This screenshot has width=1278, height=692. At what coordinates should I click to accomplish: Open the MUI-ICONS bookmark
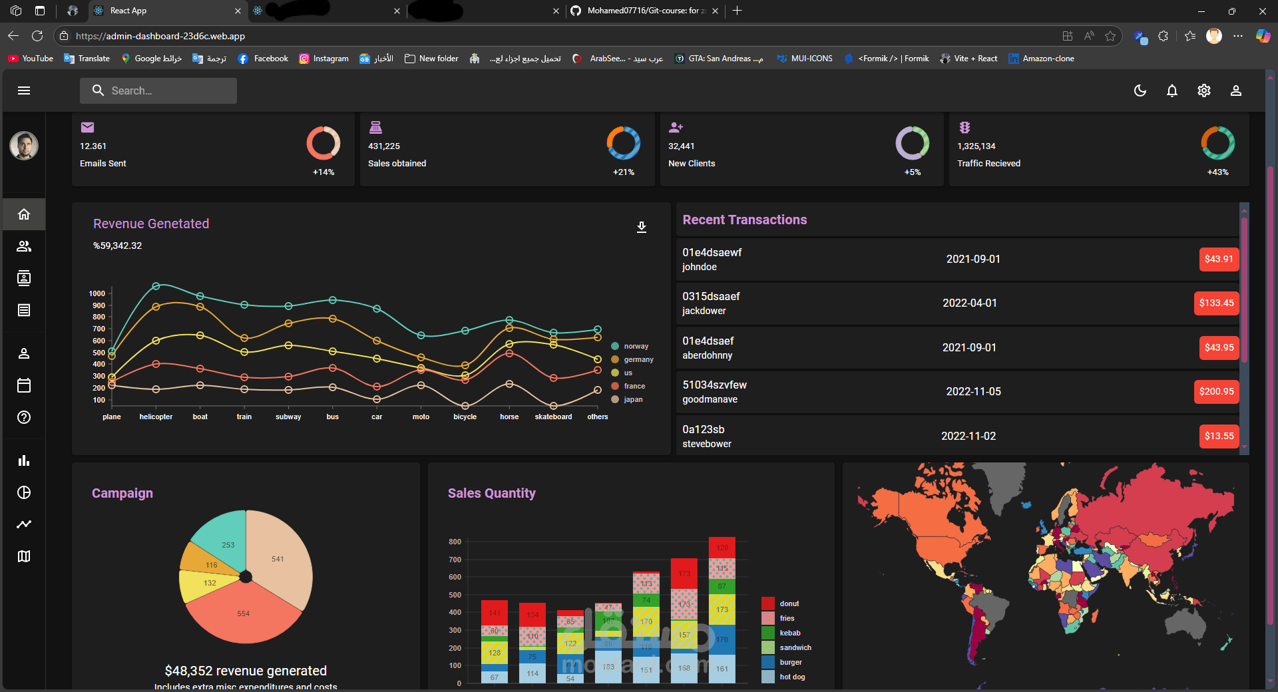[x=805, y=59]
